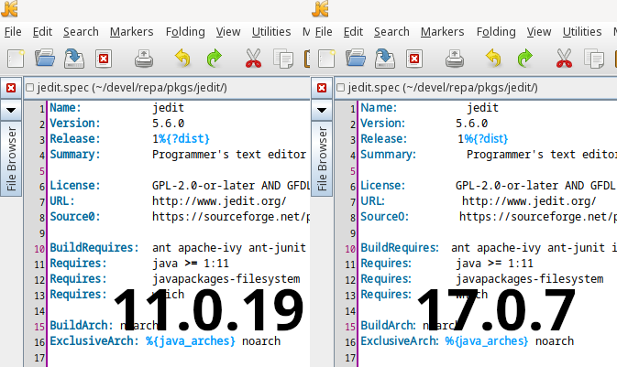This screenshot has width=617, height=367.
Task: Close buffer using left toolbar's red X icon
Action: pyautogui.click(x=104, y=60)
